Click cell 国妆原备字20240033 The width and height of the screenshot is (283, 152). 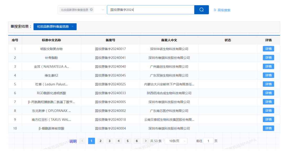coord(111,93)
